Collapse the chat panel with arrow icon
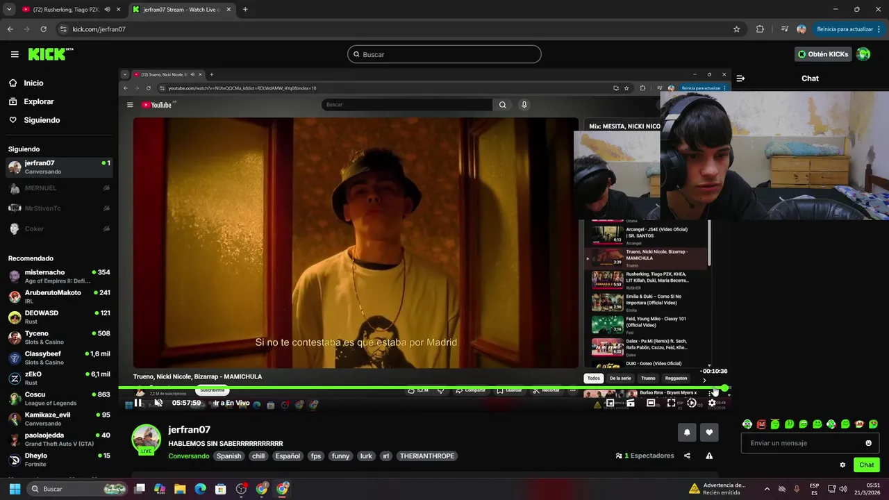The width and height of the screenshot is (889, 500). [740, 78]
